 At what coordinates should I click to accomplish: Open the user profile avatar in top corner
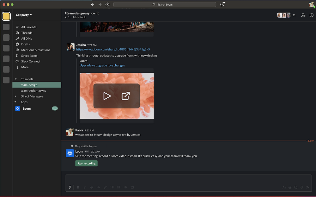pyautogui.click(x=312, y=4)
